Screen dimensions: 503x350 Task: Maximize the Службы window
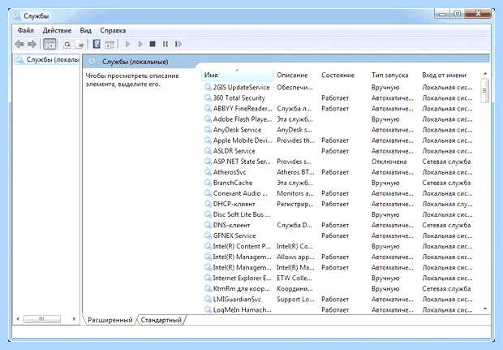coord(458,14)
